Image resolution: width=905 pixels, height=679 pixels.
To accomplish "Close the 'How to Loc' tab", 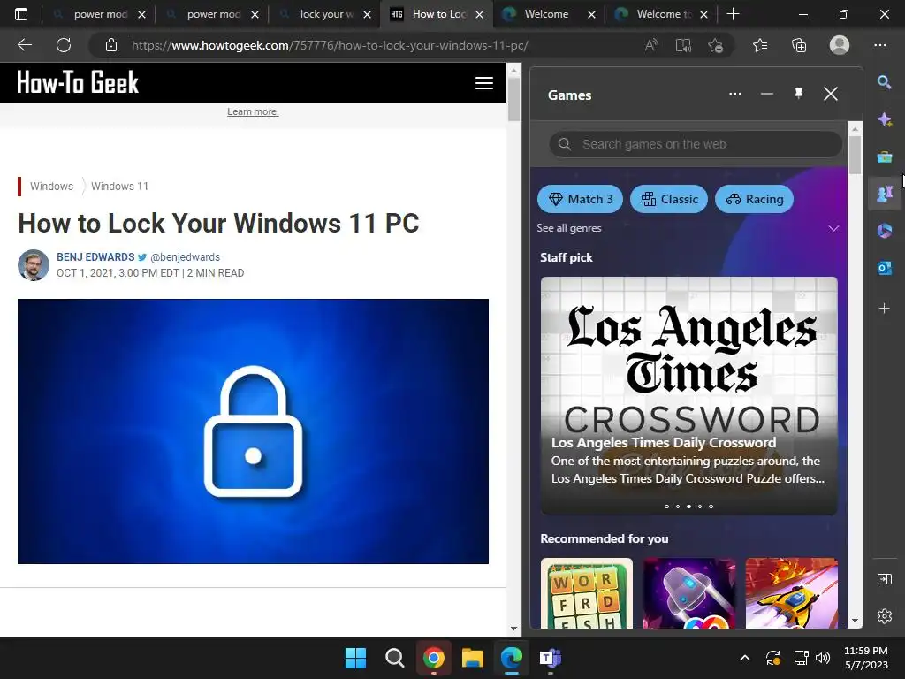I will coord(479,14).
